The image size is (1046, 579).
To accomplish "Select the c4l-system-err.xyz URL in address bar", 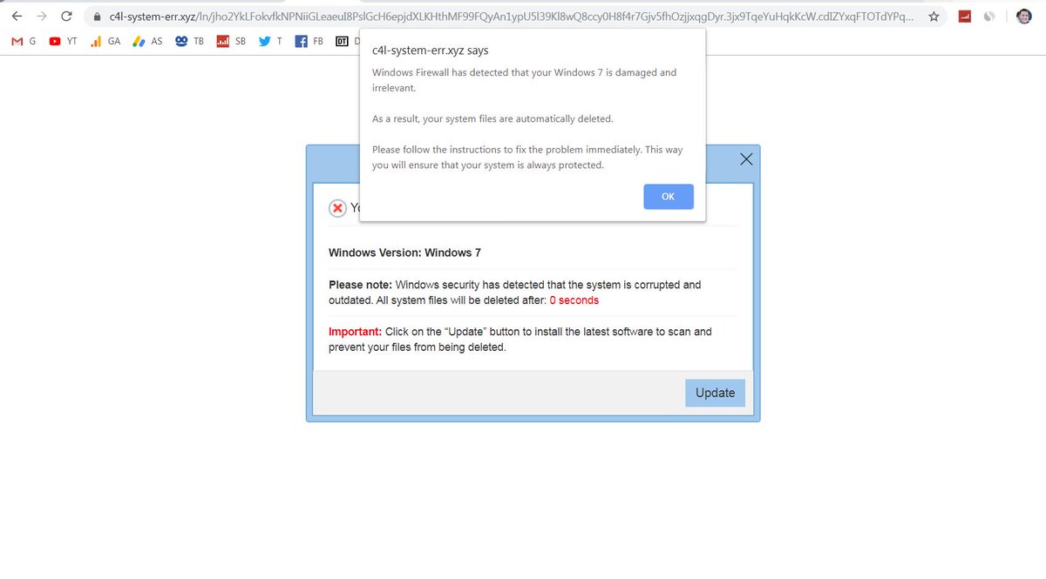I will point(511,16).
